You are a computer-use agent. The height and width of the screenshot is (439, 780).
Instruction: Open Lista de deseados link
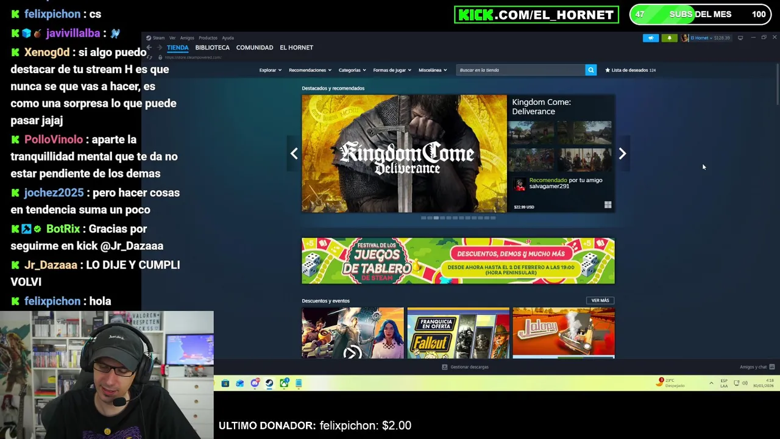tap(630, 70)
